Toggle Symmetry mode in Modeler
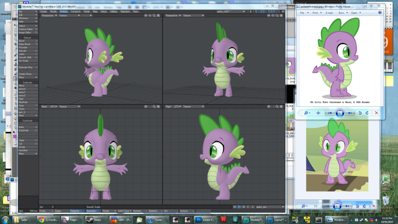The width and height of the screenshot is (398, 224). (93, 211)
